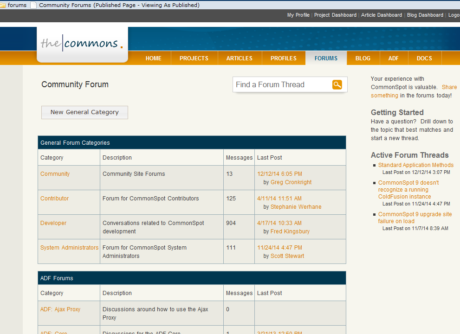
Task: Click the Developer message count 904
Action: [231, 223]
